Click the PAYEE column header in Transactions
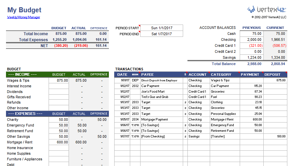The image size is (293, 166). [161, 75]
